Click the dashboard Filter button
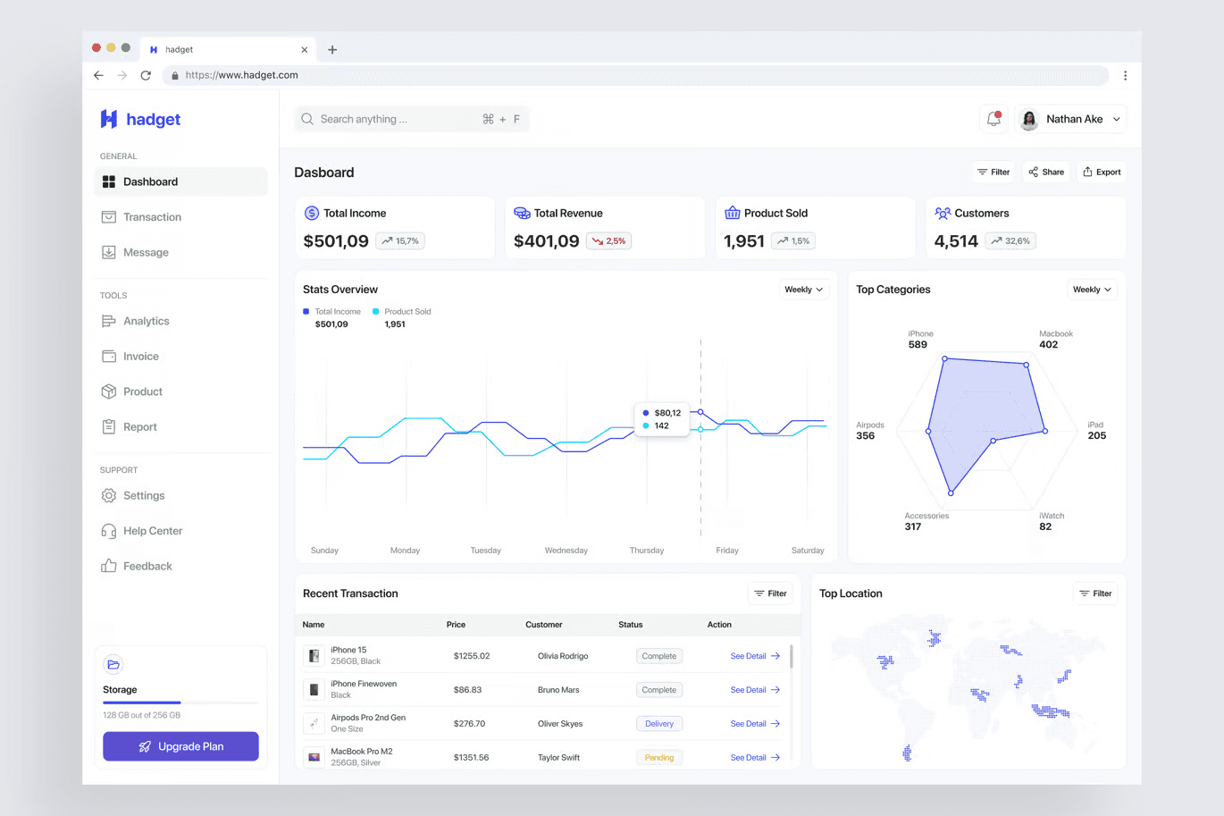 pos(993,172)
